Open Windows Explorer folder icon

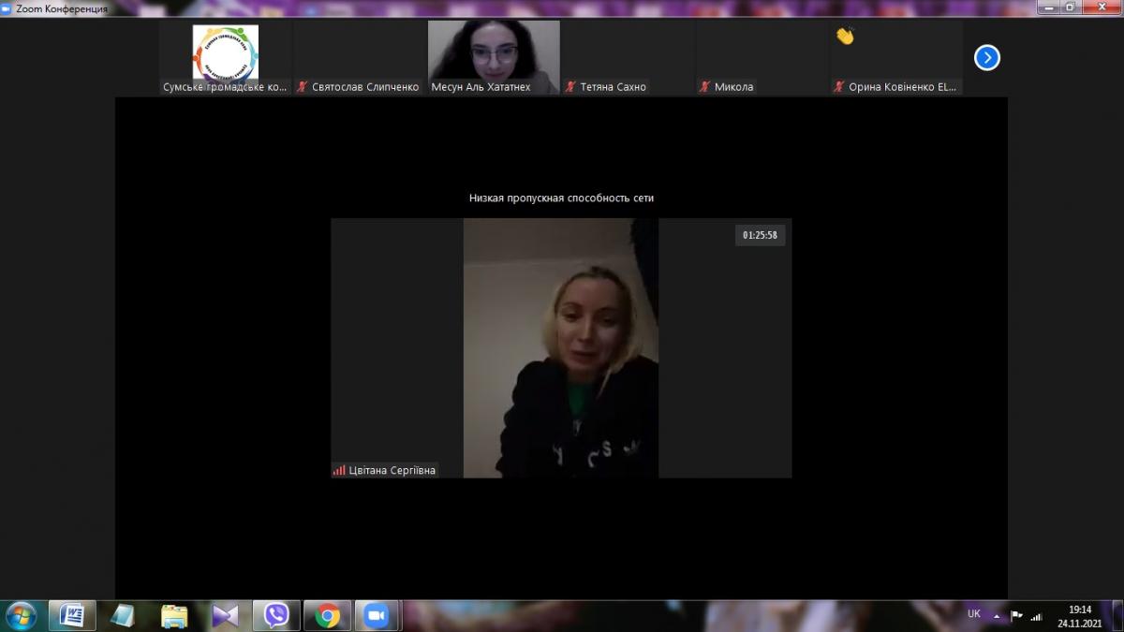[174, 615]
